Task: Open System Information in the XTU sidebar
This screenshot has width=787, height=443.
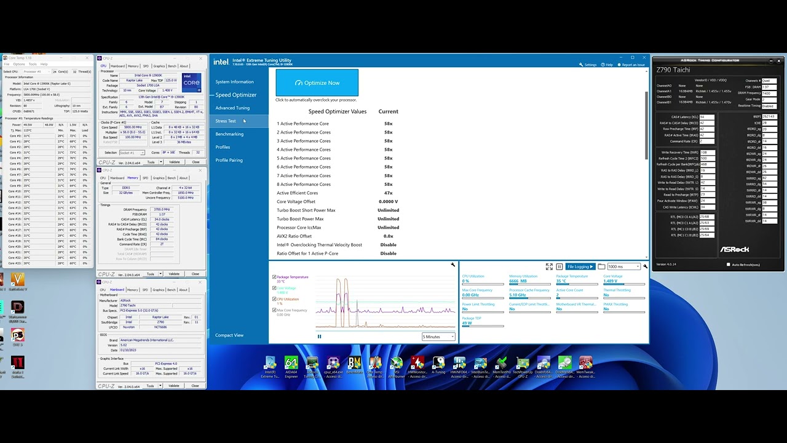Action: pos(234,82)
